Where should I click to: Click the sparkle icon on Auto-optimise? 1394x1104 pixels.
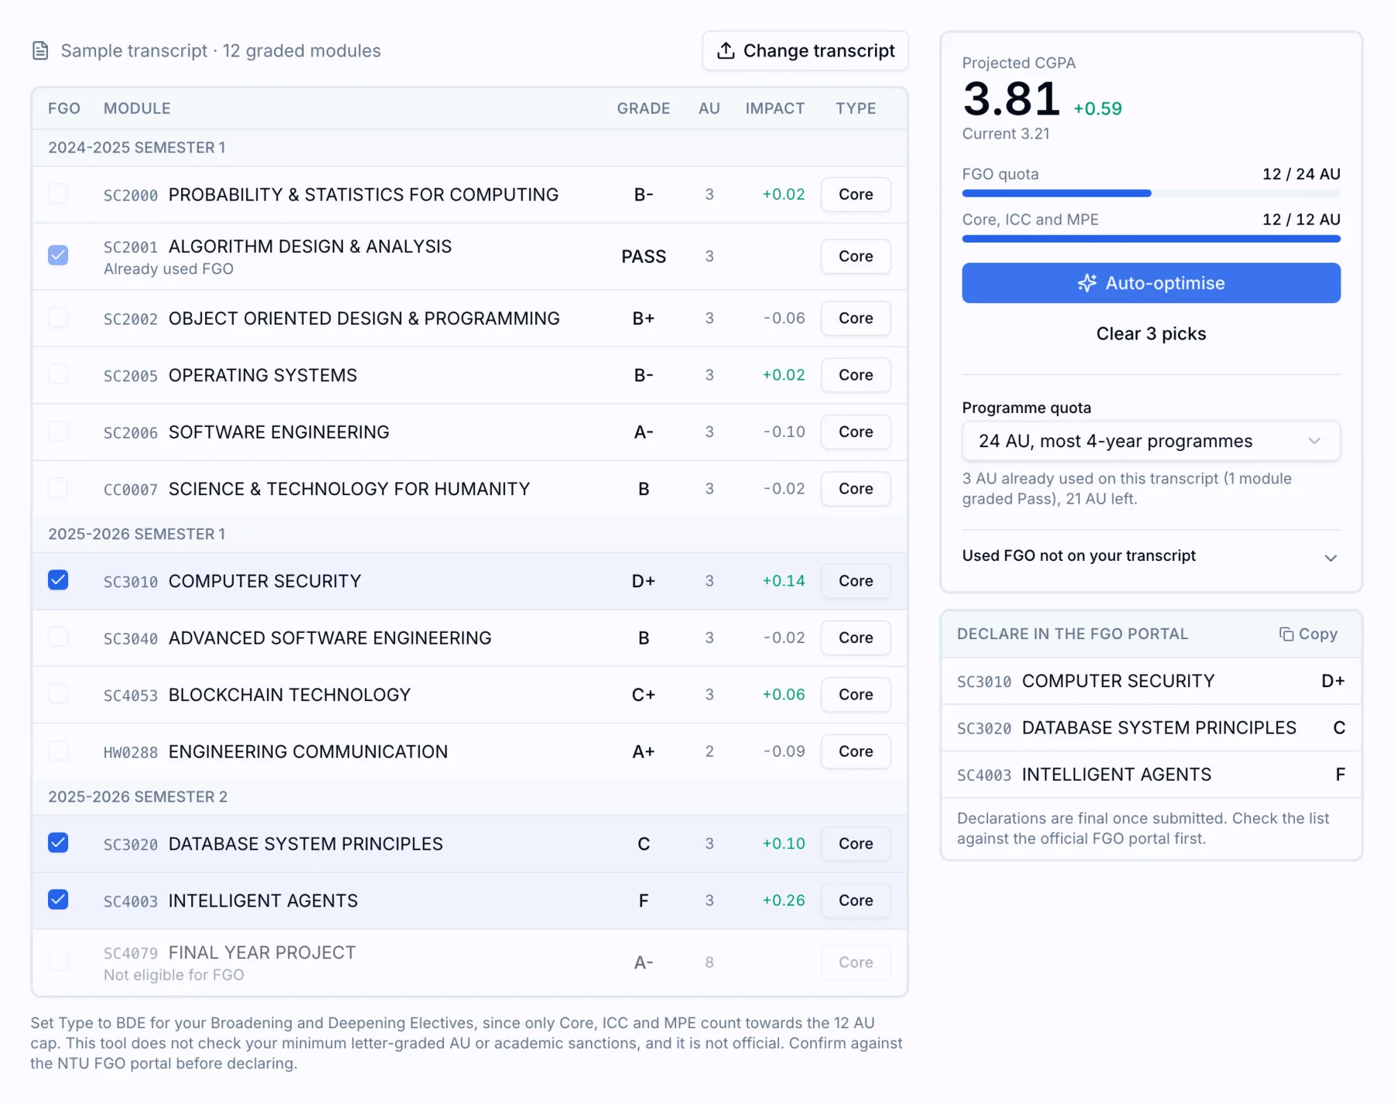click(1087, 284)
